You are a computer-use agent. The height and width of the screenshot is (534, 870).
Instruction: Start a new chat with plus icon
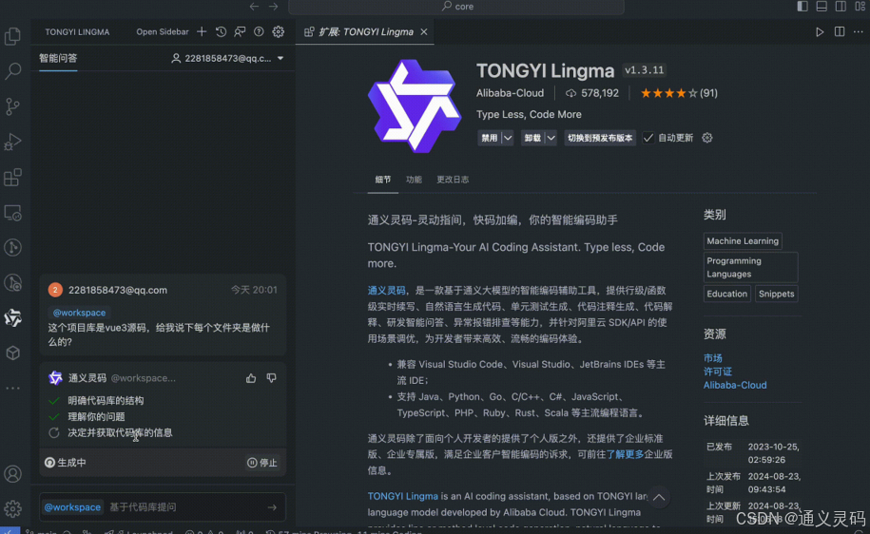coord(202,31)
